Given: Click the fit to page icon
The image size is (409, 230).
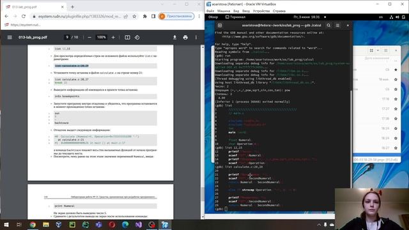Looking at the screenshot, I should click(x=127, y=37).
